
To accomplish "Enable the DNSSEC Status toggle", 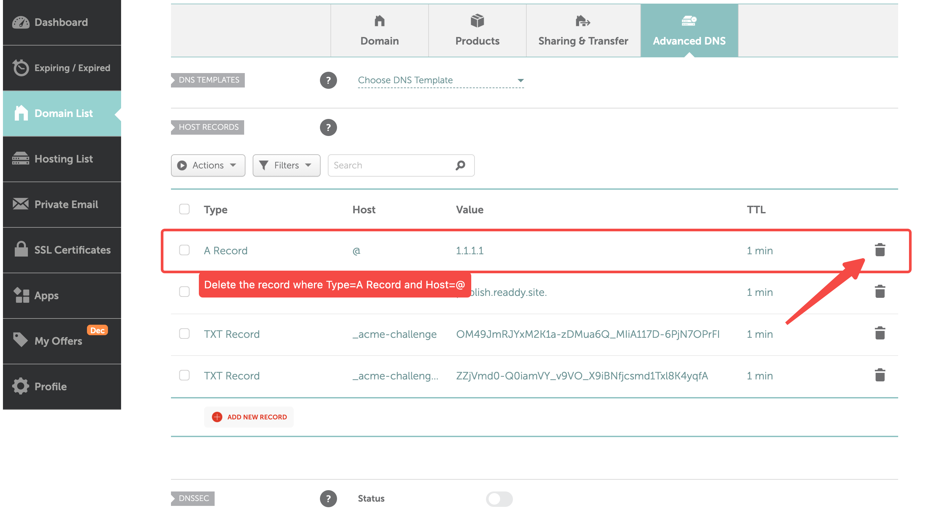I will point(499,499).
